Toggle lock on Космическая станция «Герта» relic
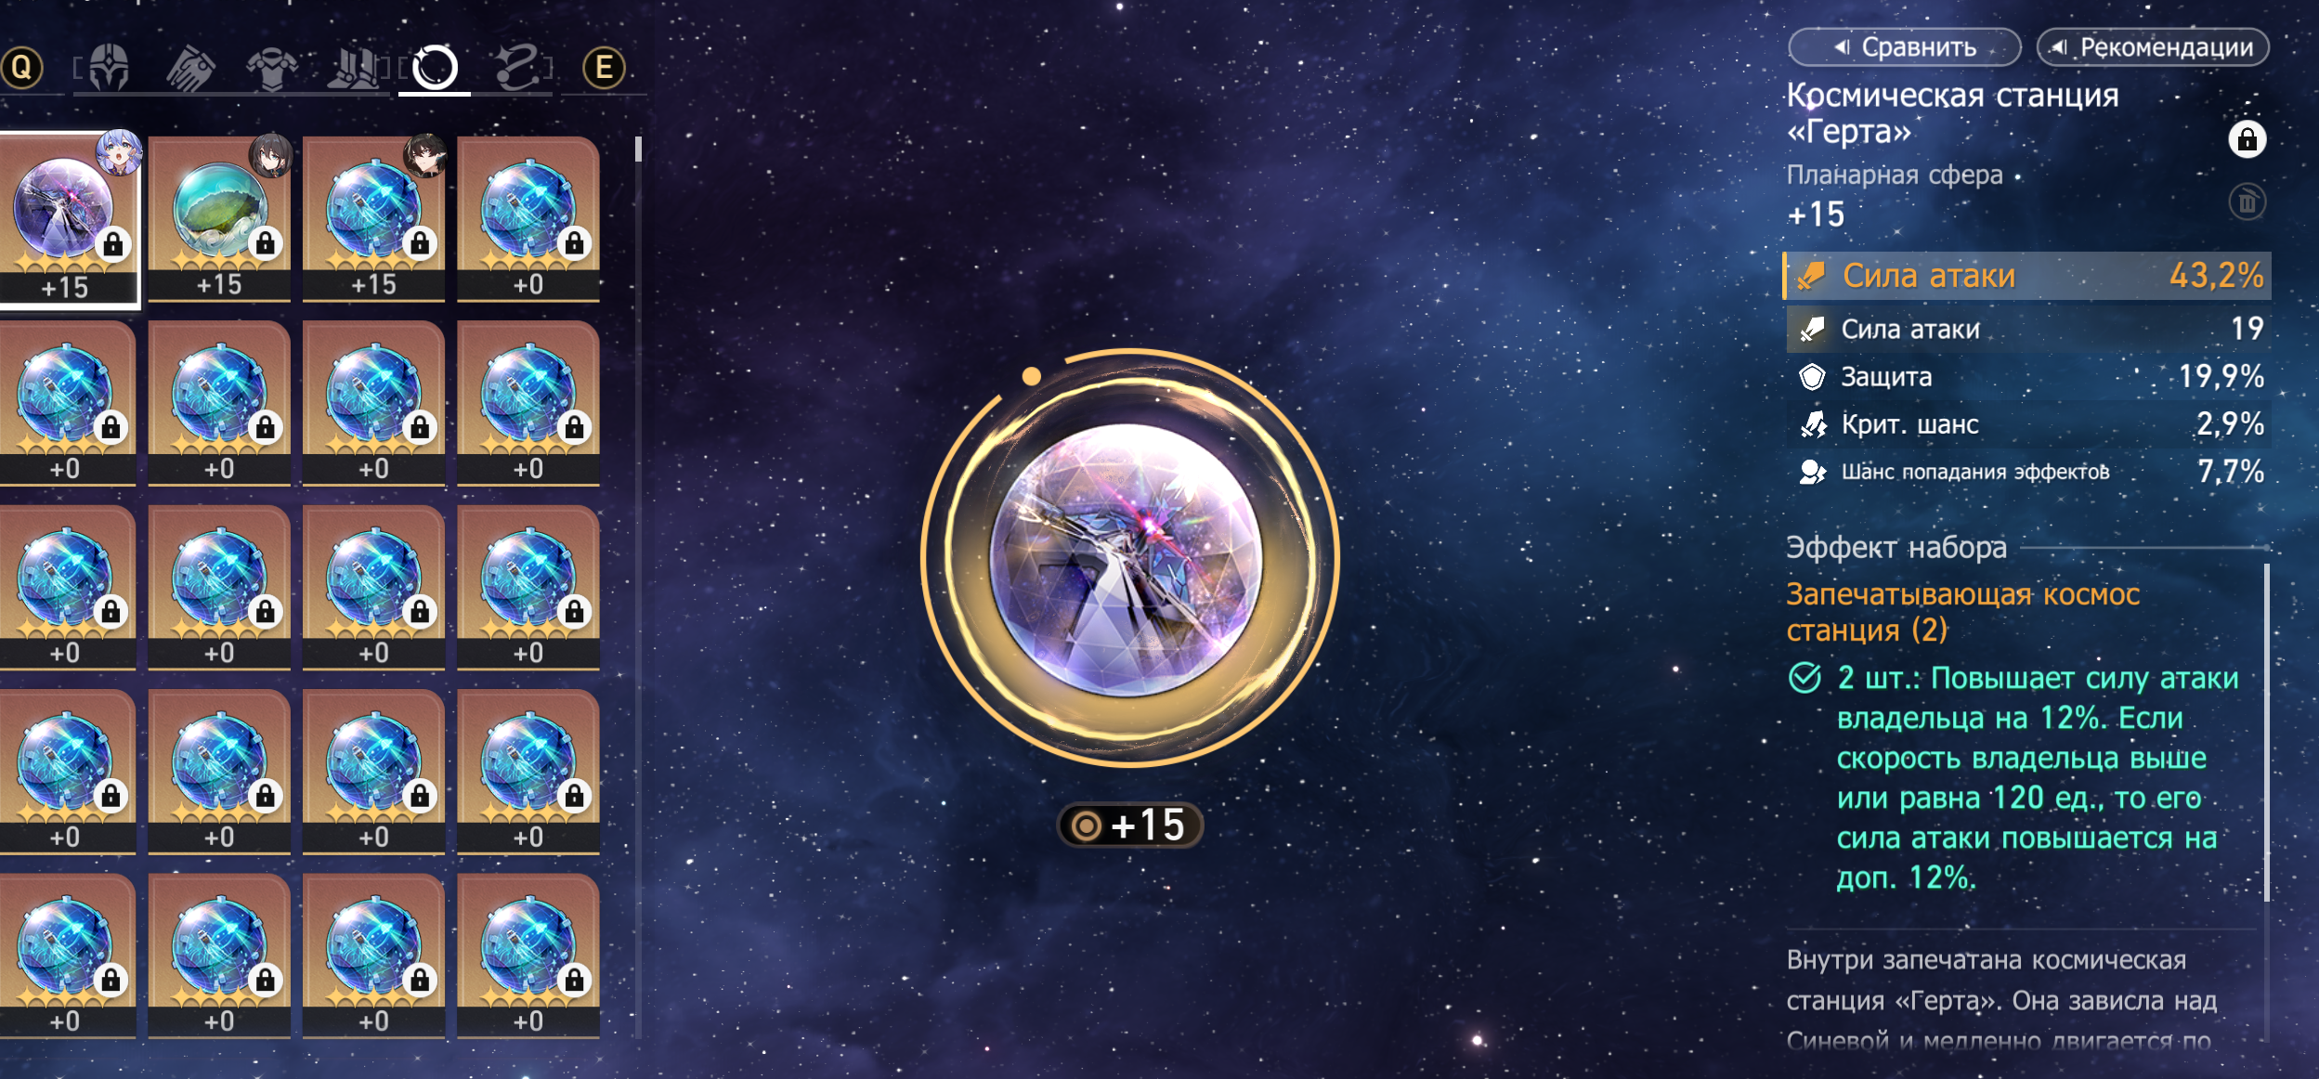 [x=2247, y=139]
